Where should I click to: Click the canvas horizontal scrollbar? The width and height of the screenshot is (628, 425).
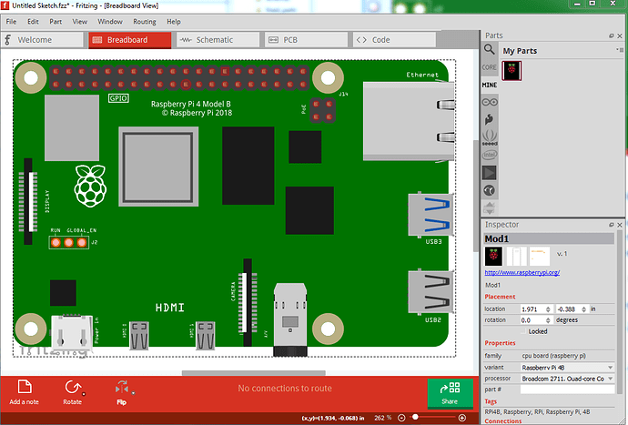pos(254,373)
